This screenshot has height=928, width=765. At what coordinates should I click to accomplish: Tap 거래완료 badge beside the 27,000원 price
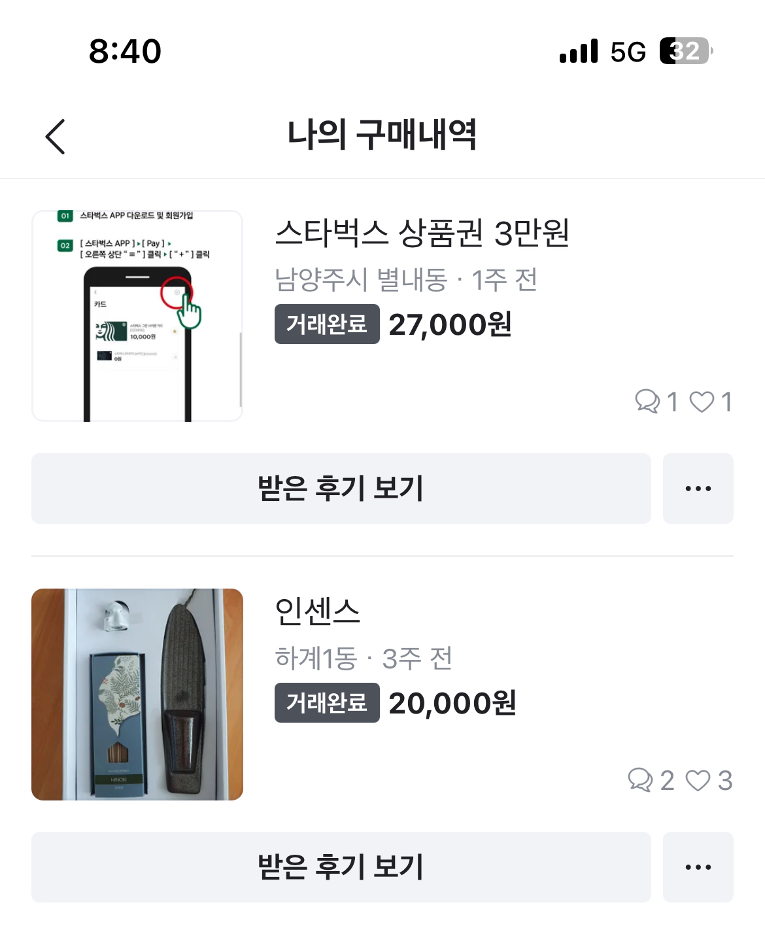coord(327,324)
